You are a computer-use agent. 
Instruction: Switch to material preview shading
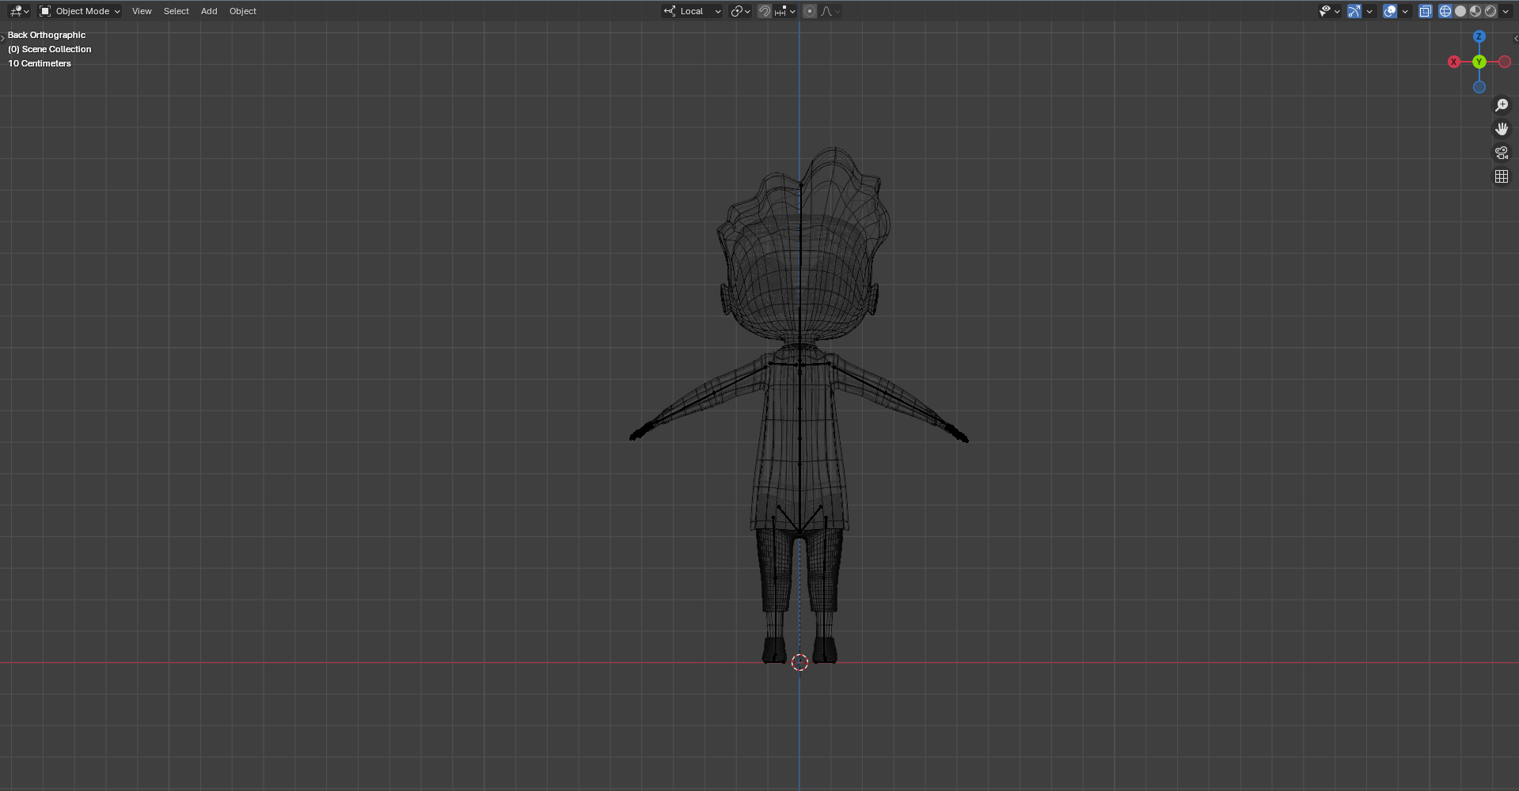tap(1475, 11)
